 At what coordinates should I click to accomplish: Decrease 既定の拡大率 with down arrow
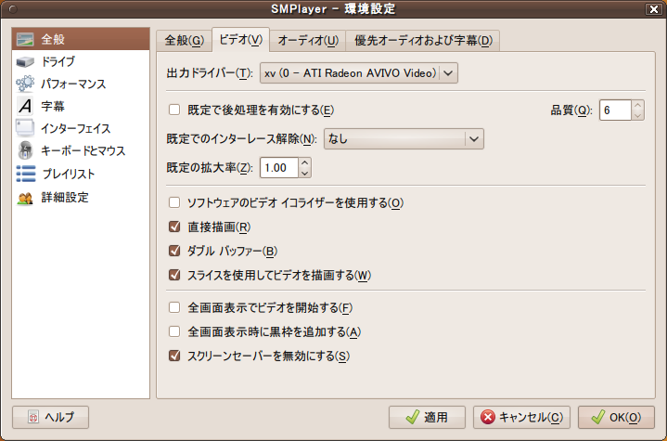click(x=304, y=173)
